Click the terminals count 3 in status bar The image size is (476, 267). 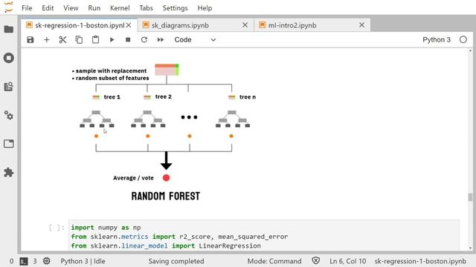tap(35, 261)
